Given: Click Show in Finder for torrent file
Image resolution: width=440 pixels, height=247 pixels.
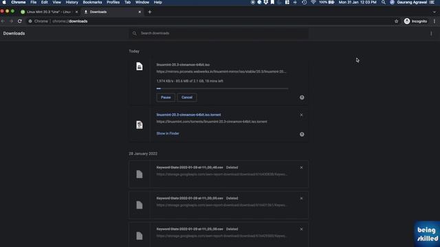Looking at the screenshot, I should pyautogui.click(x=168, y=134).
